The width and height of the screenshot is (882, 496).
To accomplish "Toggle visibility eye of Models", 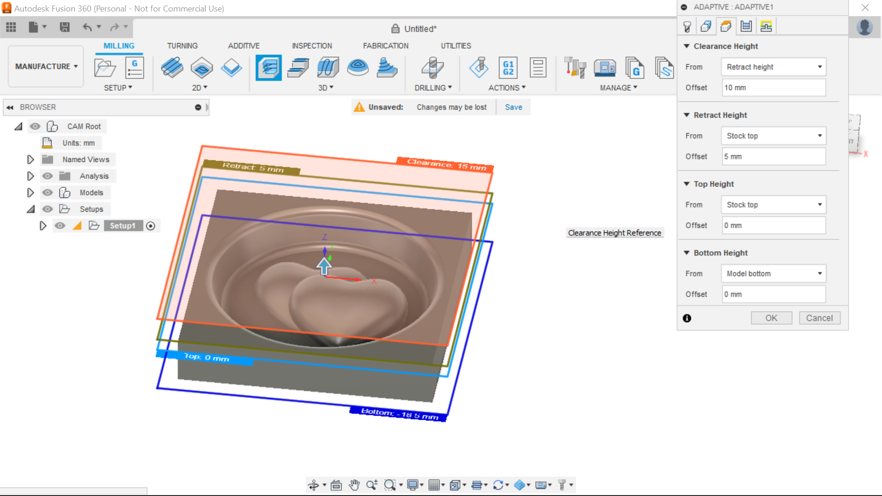I will 47,192.
